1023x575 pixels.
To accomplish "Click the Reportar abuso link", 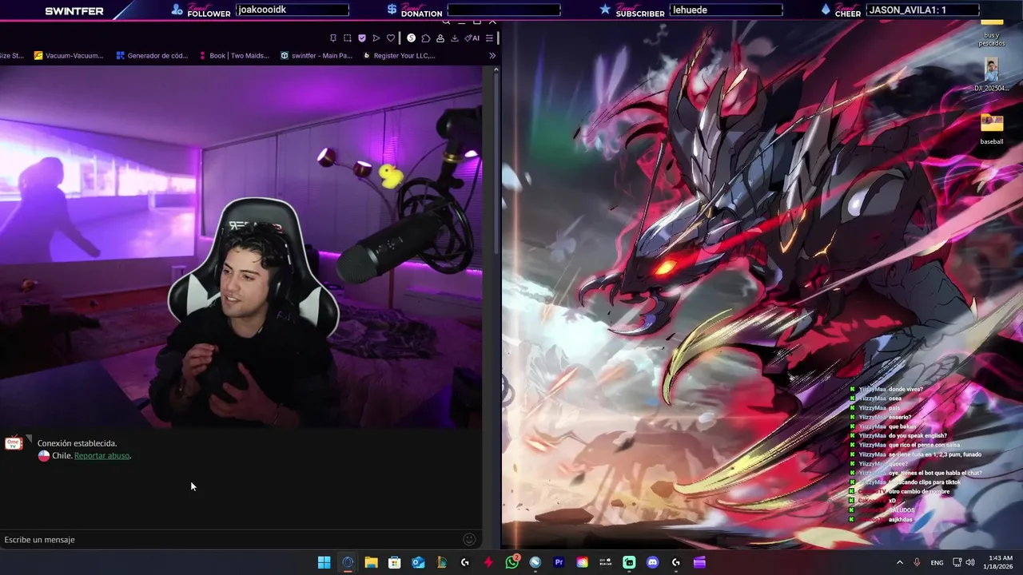I will point(102,456).
